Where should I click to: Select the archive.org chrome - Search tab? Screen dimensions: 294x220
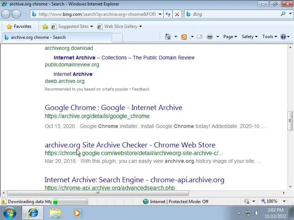57,37
